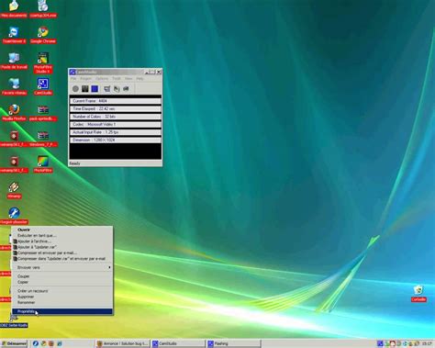
Task: Choose Copier in the context menu
Action: pos(62,282)
